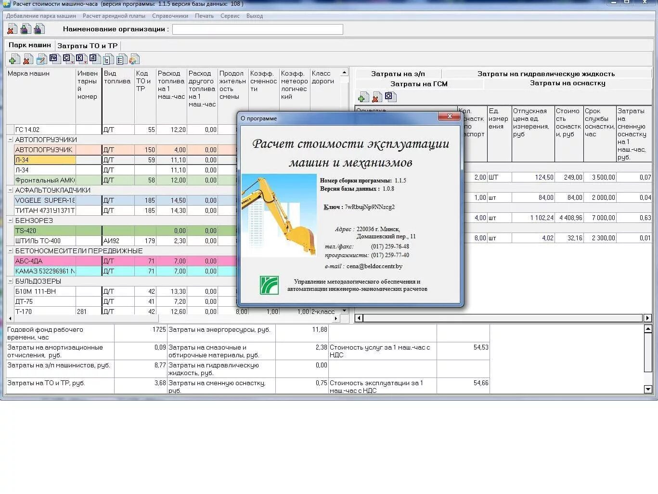Click the application icon in title bar
Viewport: 658px width, 494px height.
click(x=6, y=4)
